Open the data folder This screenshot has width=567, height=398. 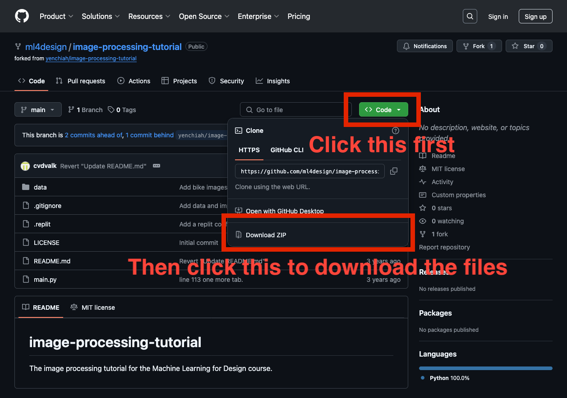click(40, 187)
